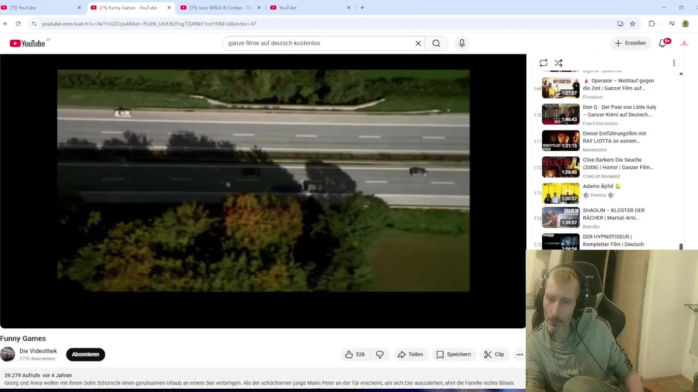Click Moviedome channel name
This screenshot has width=698, height=392.
coord(594,150)
